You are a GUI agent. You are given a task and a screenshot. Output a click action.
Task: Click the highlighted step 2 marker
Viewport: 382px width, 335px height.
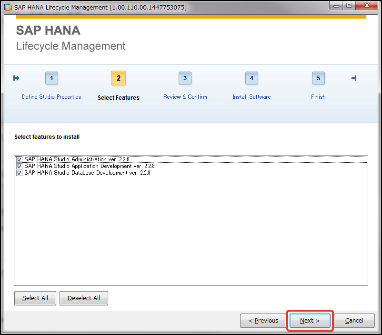(118, 78)
